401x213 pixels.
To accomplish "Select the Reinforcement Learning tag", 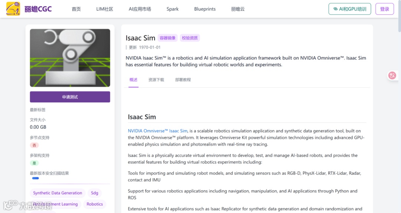I will (55, 204).
